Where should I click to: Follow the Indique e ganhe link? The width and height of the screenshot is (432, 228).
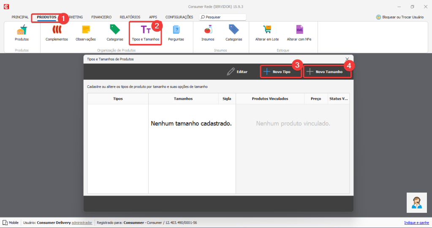(x=416, y=223)
